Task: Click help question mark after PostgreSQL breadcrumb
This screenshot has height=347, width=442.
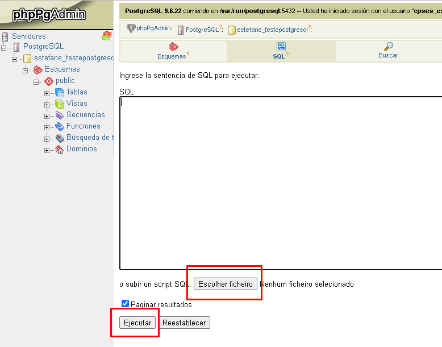Action: [221, 27]
